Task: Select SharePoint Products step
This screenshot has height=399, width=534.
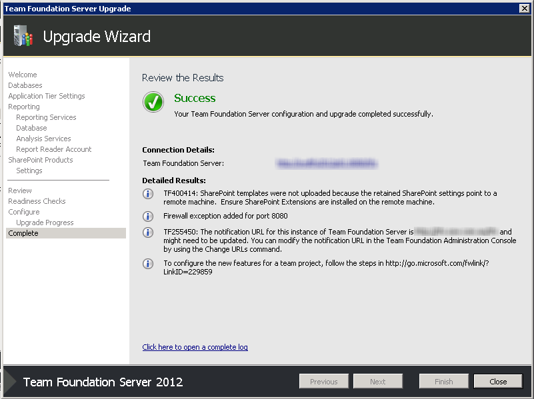Action: click(x=41, y=160)
